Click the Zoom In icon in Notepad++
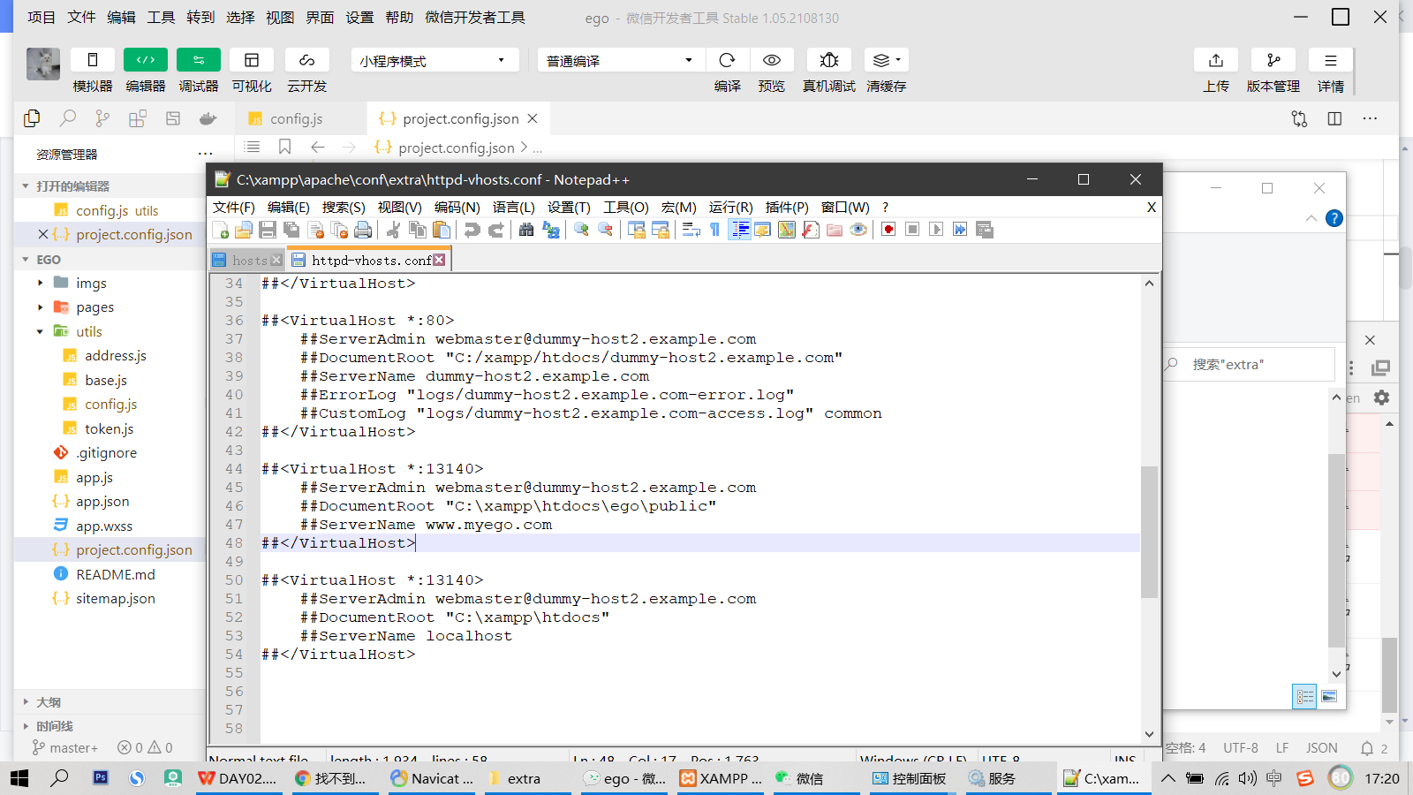 581,231
